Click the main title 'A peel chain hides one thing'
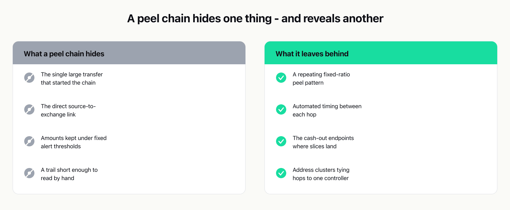Viewport: 510px width, 210px height. click(x=200, y=18)
